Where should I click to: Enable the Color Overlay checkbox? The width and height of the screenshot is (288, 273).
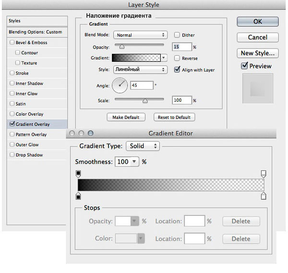pyautogui.click(x=12, y=114)
